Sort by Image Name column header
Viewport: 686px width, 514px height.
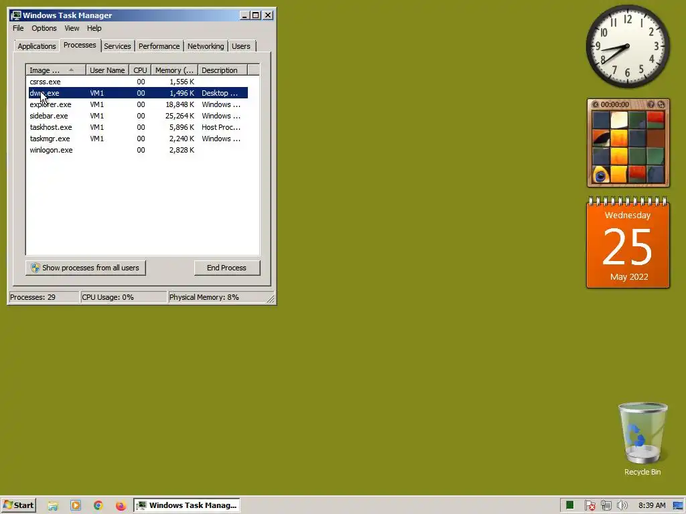click(x=56, y=70)
